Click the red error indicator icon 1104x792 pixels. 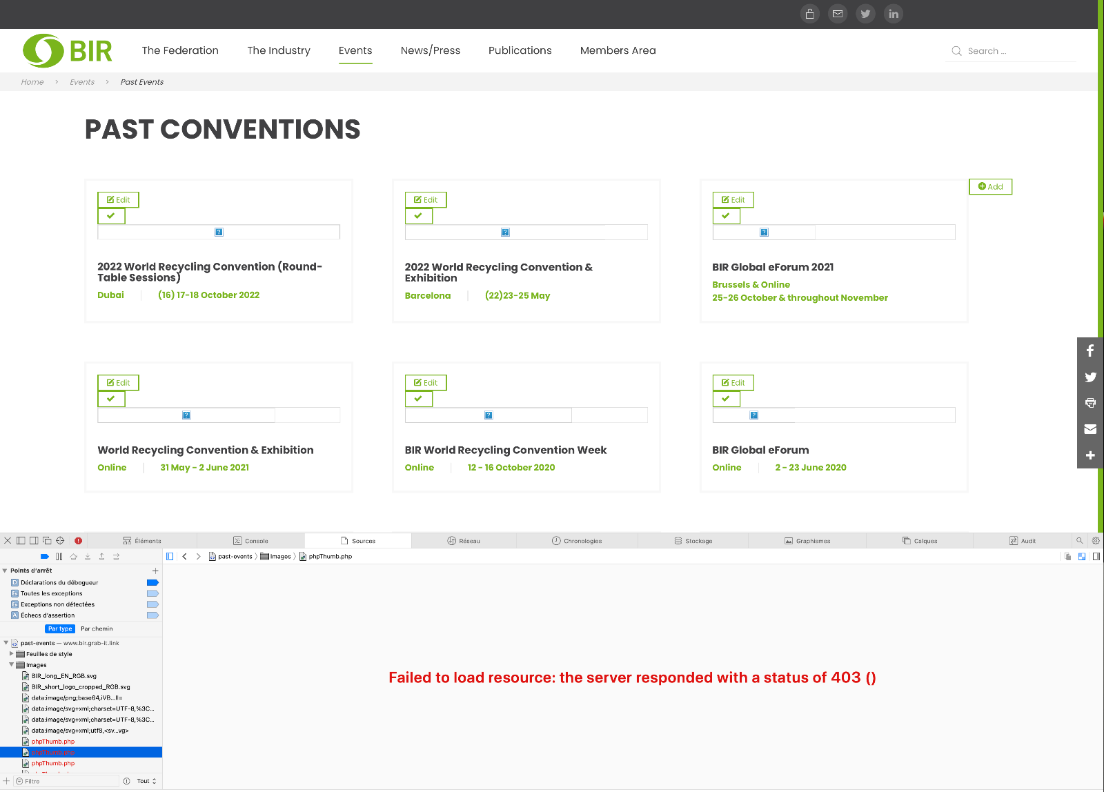click(x=78, y=541)
